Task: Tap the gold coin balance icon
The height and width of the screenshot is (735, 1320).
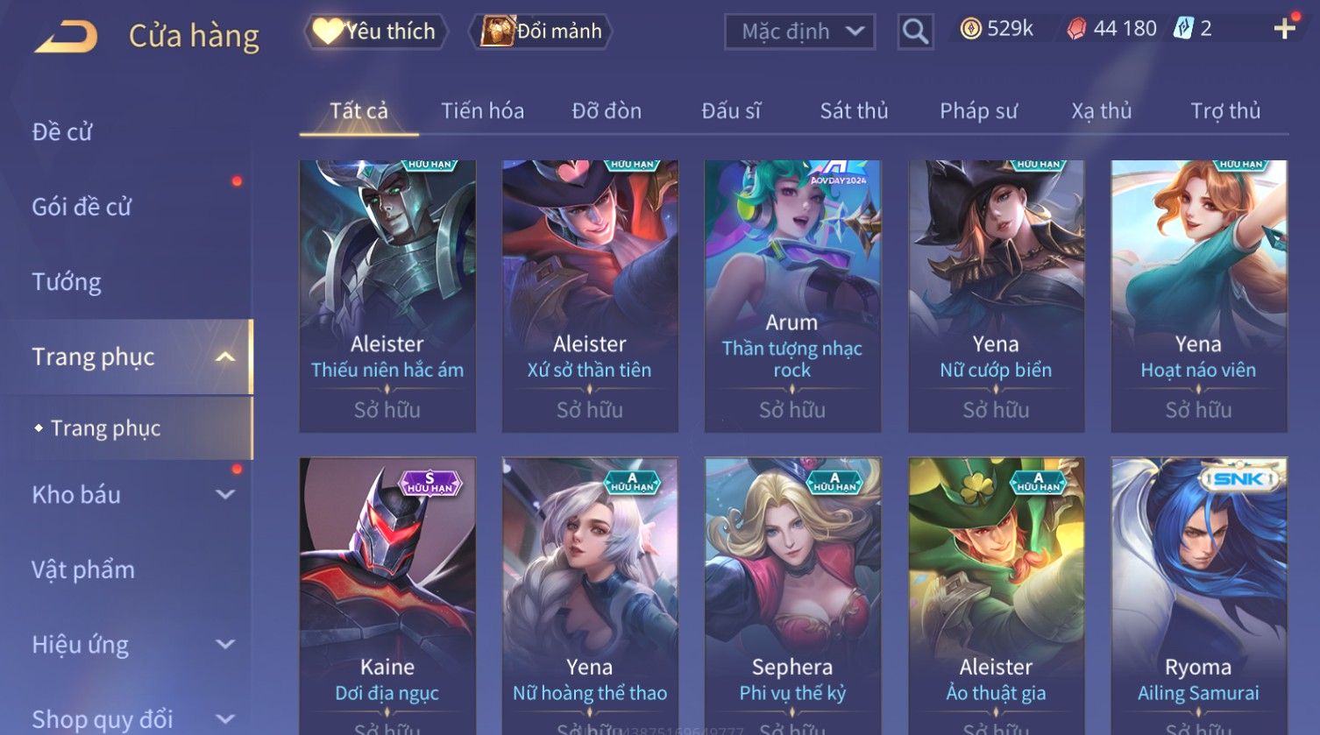Action: pyautogui.click(x=970, y=29)
